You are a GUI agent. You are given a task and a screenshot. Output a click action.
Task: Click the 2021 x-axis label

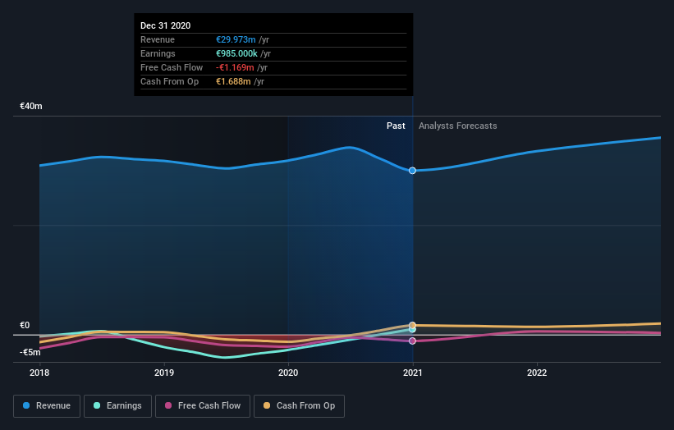413,373
